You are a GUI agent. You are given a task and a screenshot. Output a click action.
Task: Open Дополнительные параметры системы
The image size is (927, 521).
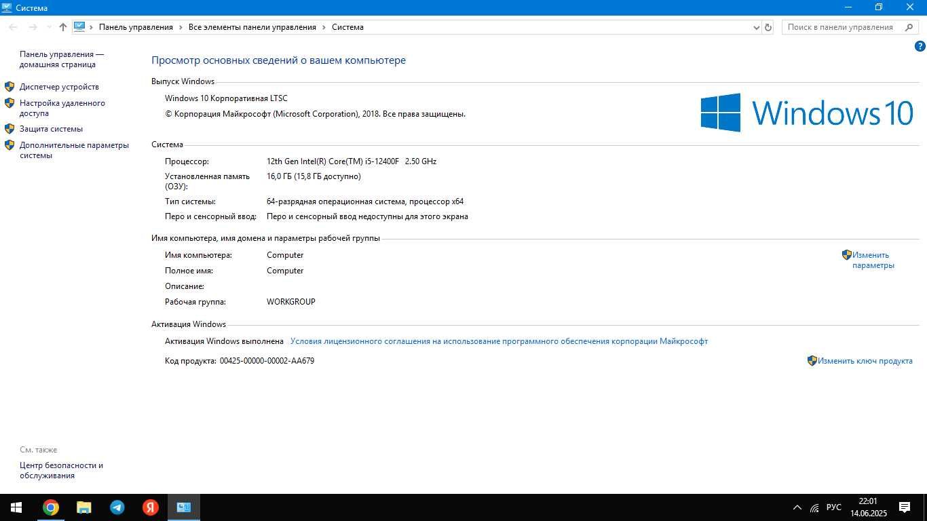[74, 150]
